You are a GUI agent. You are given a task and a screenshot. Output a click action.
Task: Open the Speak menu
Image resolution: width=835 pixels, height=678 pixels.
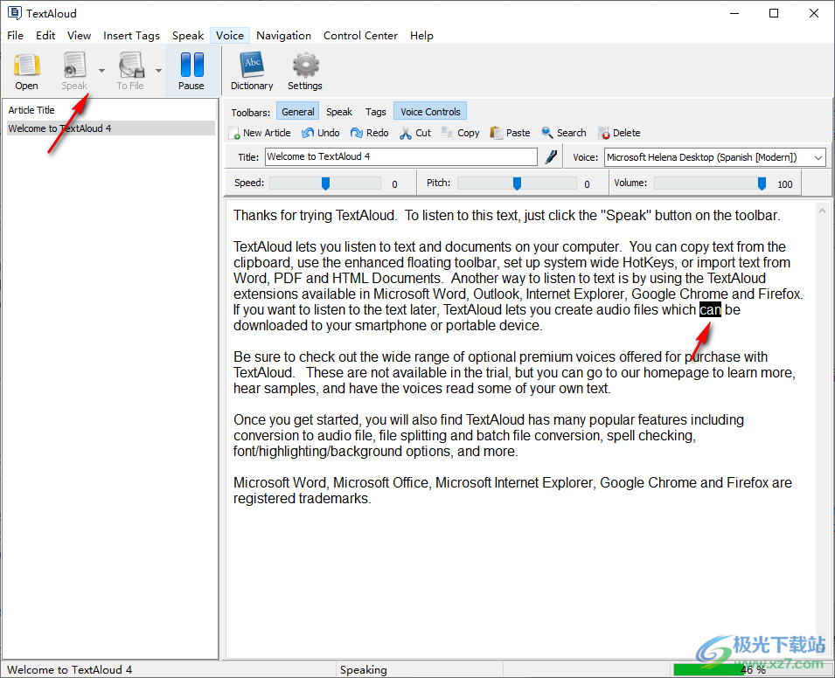tap(188, 36)
